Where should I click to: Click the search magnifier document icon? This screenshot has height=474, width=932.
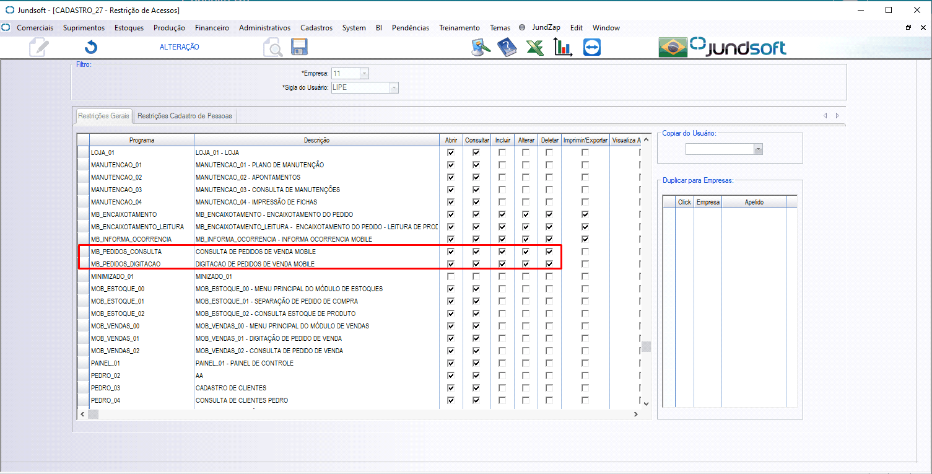272,47
